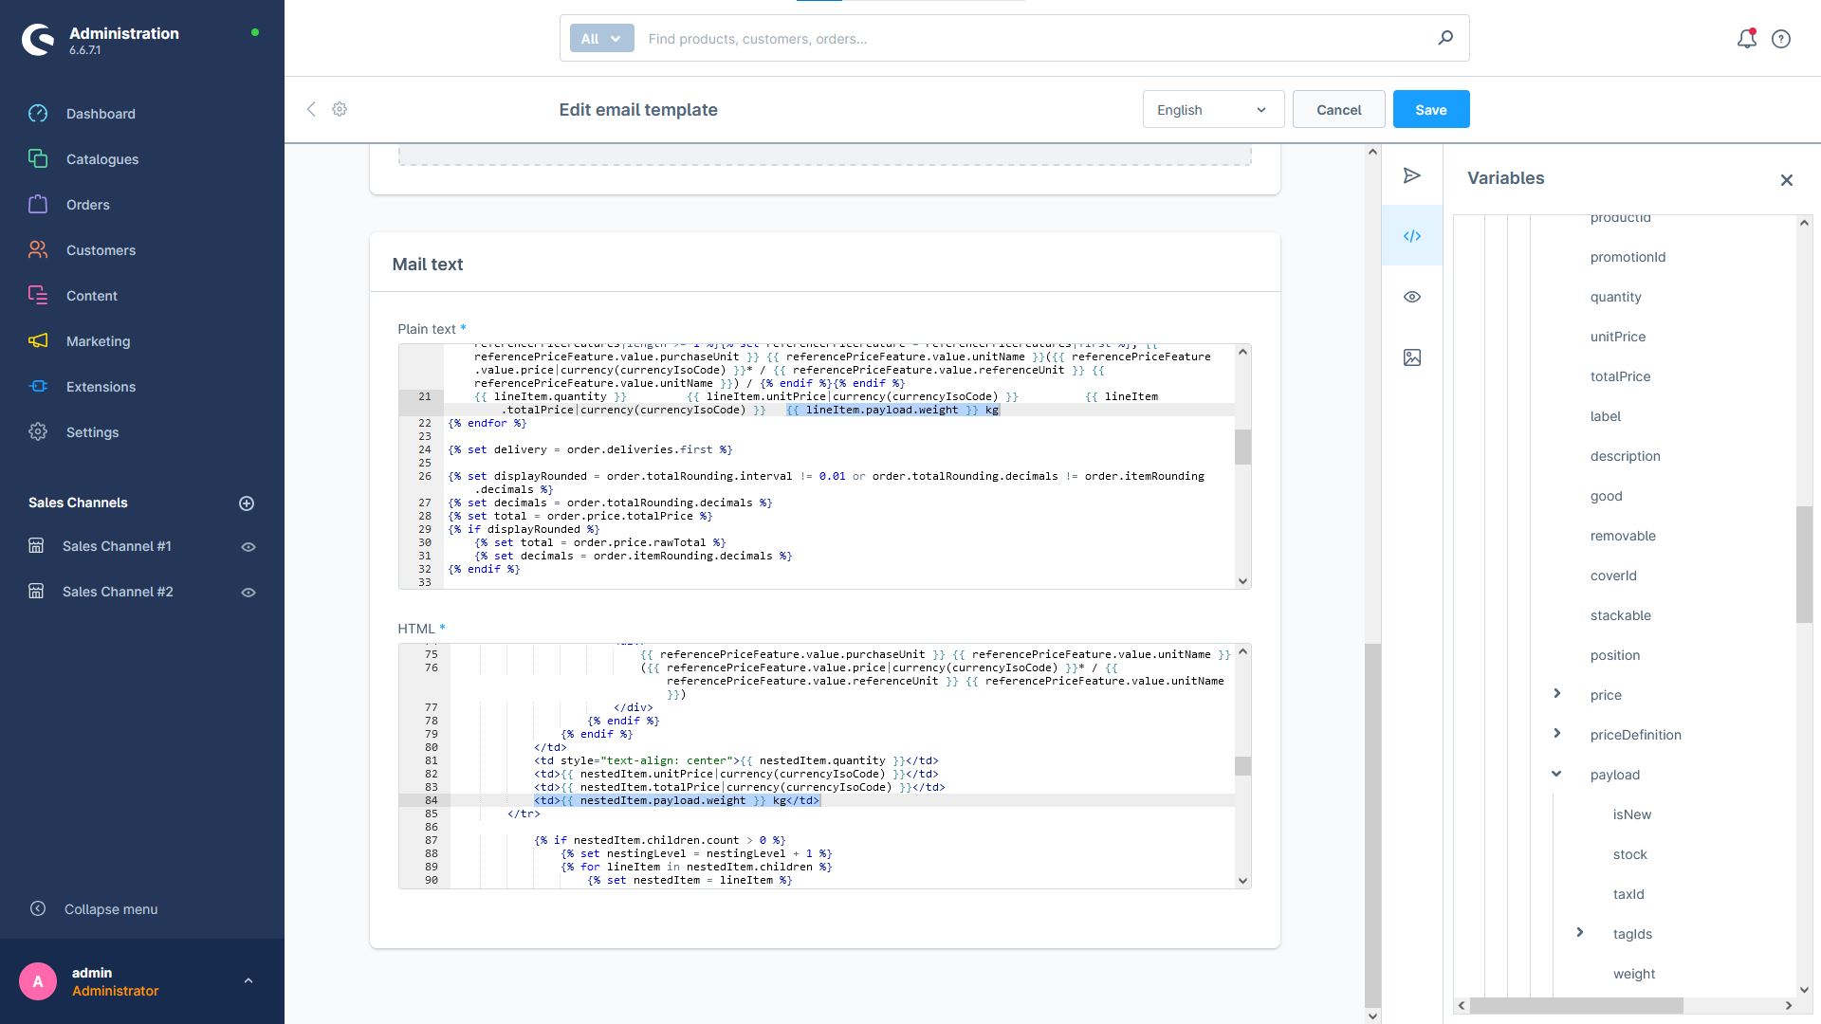Select the English language dropdown
This screenshot has height=1024, width=1821.
coord(1208,109)
